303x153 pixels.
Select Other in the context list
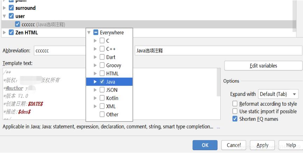point(112,114)
